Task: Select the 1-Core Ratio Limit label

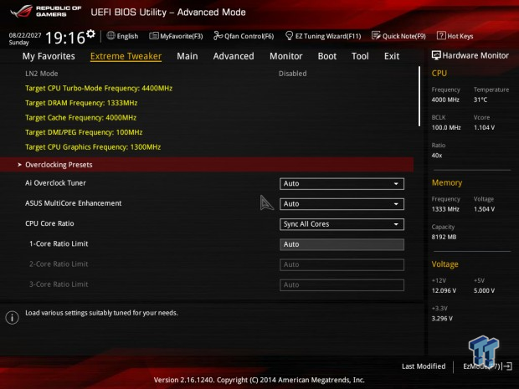Action: tap(59, 243)
